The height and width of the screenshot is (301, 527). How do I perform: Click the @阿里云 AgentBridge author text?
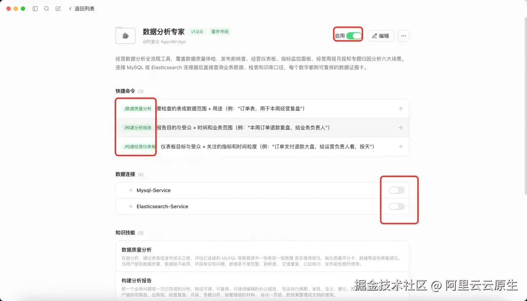[x=164, y=41]
